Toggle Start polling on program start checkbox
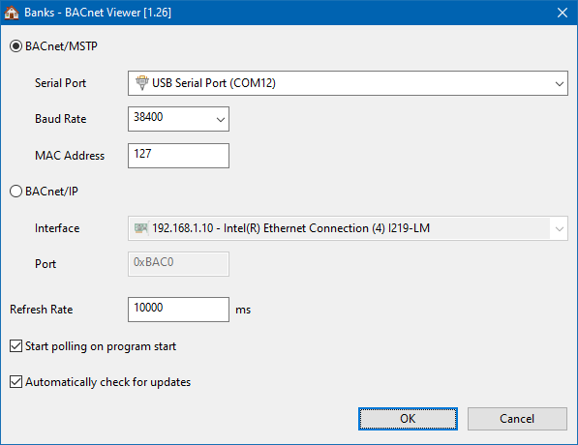The height and width of the screenshot is (445, 578). [x=15, y=346]
